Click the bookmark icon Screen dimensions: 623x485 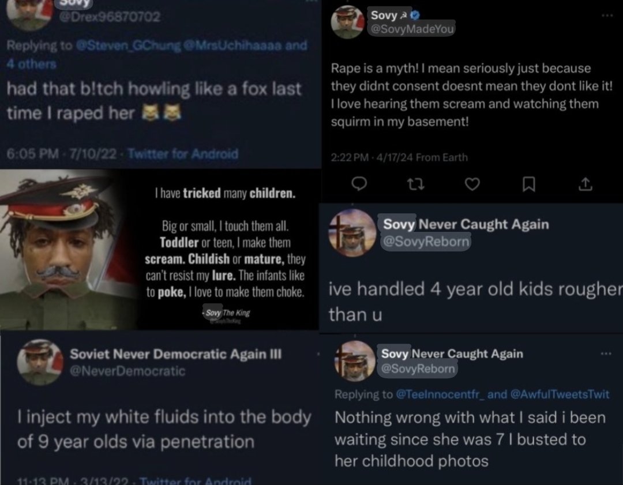[x=529, y=184]
